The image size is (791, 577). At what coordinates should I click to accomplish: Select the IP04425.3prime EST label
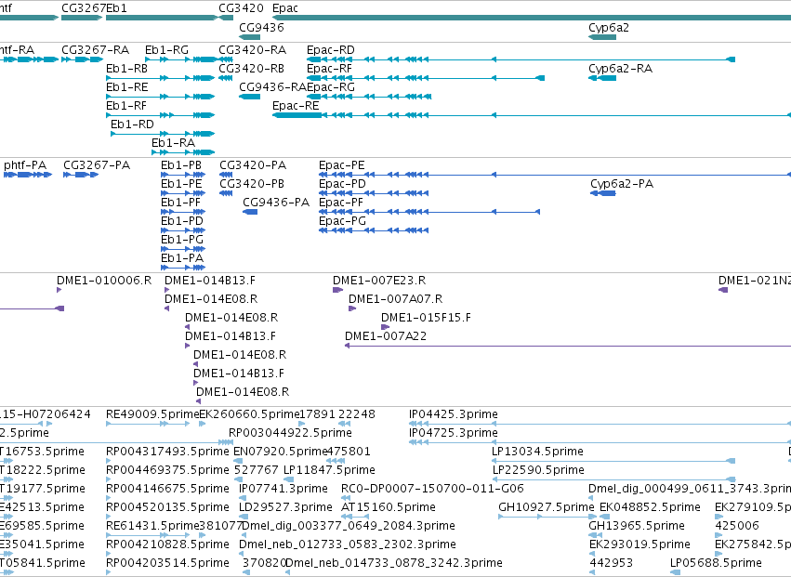click(x=454, y=414)
